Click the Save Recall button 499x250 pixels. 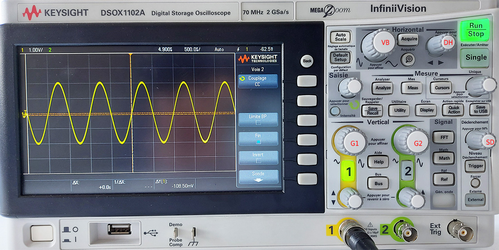tap(372, 110)
